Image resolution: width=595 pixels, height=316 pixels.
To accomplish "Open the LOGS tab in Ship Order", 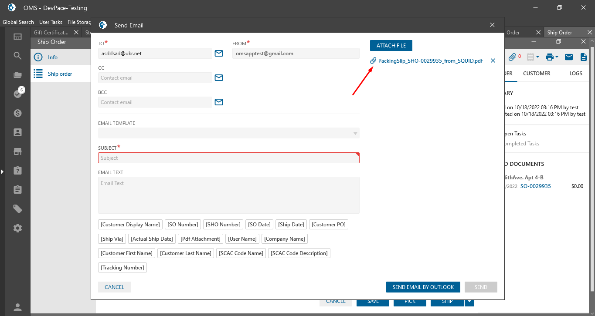I will 576,74.
